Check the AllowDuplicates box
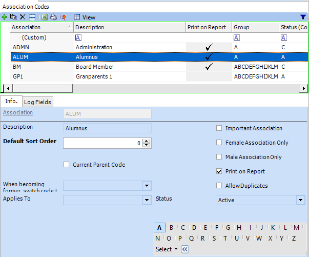 [x=219, y=186]
